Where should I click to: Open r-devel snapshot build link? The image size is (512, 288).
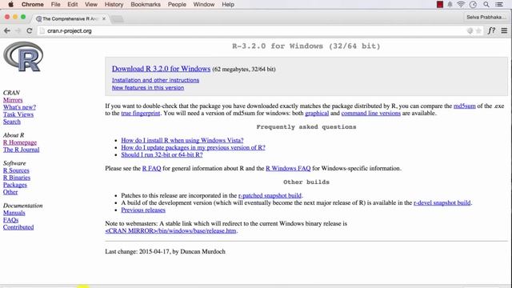pos(442,202)
